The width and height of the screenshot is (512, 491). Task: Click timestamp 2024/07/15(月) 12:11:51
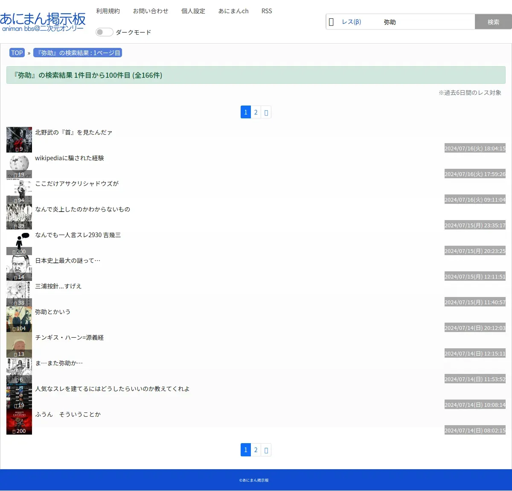(475, 276)
